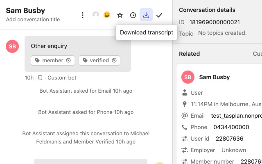262x164 pixels.
Task: Click the SB avatar beside Other enquiry
Action: (x=12, y=46)
